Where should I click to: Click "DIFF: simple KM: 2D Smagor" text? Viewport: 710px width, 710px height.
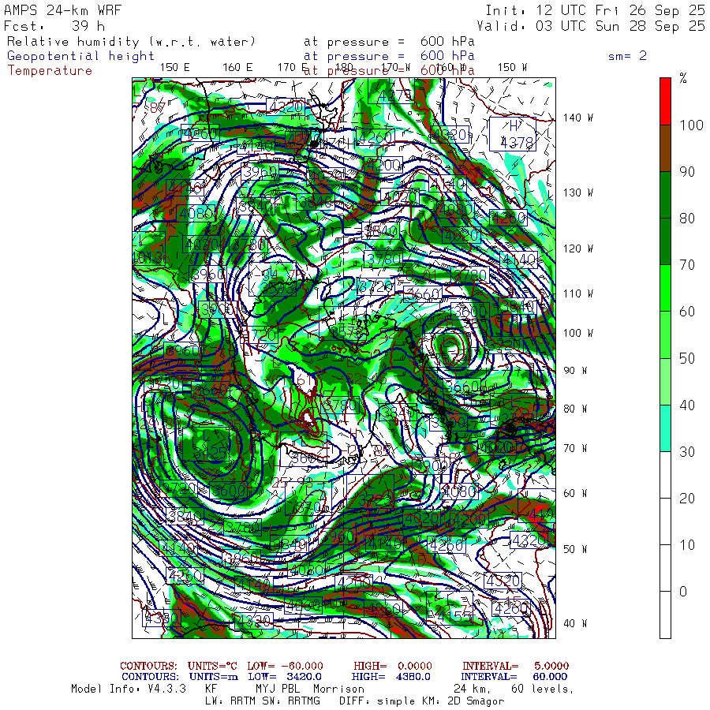tap(421, 701)
